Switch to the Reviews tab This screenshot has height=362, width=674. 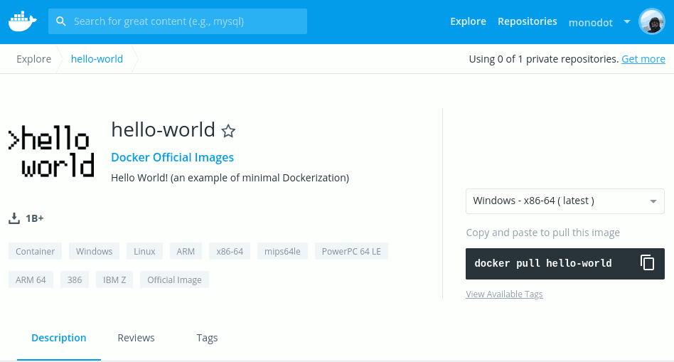pos(136,338)
